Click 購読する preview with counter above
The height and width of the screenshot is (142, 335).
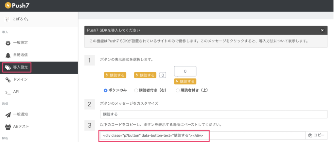[185, 81]
